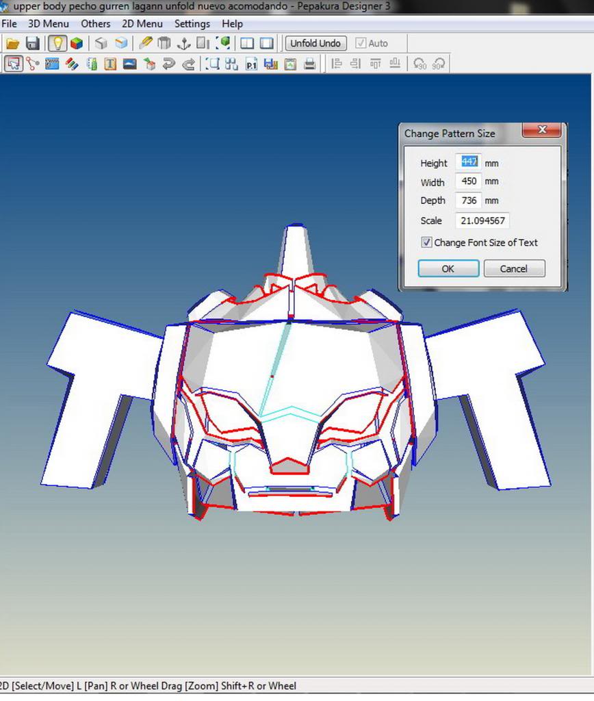Click the colored pencils edge color icon
Image resolution: width=594 pixels, height=701 pixels.
(x=72, y=64)
